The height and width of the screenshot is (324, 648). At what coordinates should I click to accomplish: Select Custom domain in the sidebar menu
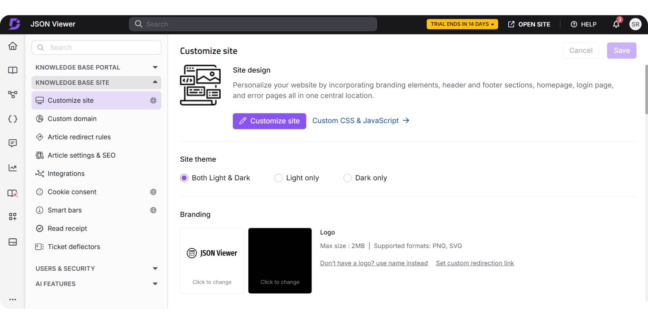pyautogui.click(x=72, y=118)
